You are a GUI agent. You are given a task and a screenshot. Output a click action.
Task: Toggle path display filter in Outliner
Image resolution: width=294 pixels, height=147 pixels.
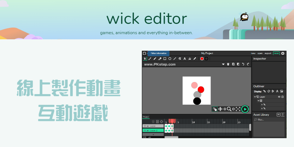click(265, 91)
